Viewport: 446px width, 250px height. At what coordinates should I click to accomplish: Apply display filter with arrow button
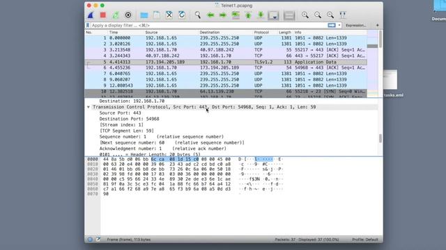point(332,25)
